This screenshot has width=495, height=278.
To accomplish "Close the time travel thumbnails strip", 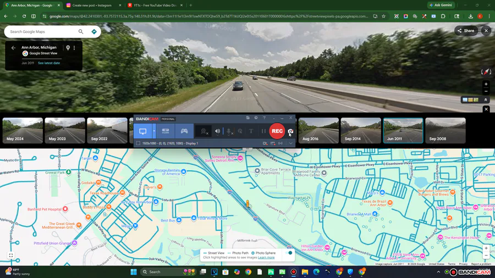I will pyautogui.click(x=486, y=109).
